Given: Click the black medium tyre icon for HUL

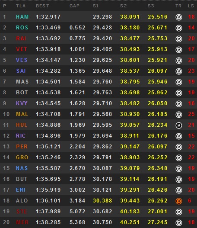Looking at the screenshot, I should 179,125.
